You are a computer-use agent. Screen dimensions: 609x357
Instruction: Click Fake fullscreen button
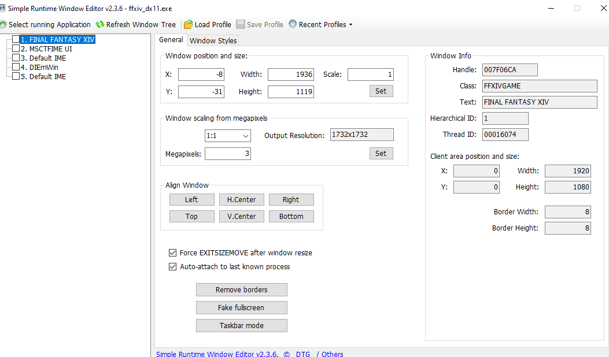242,307
